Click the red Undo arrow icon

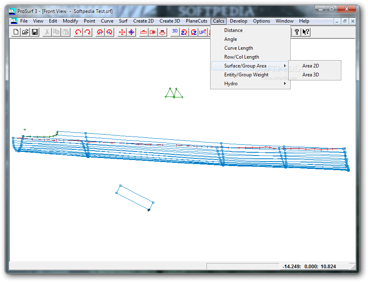tap(78, 32)
